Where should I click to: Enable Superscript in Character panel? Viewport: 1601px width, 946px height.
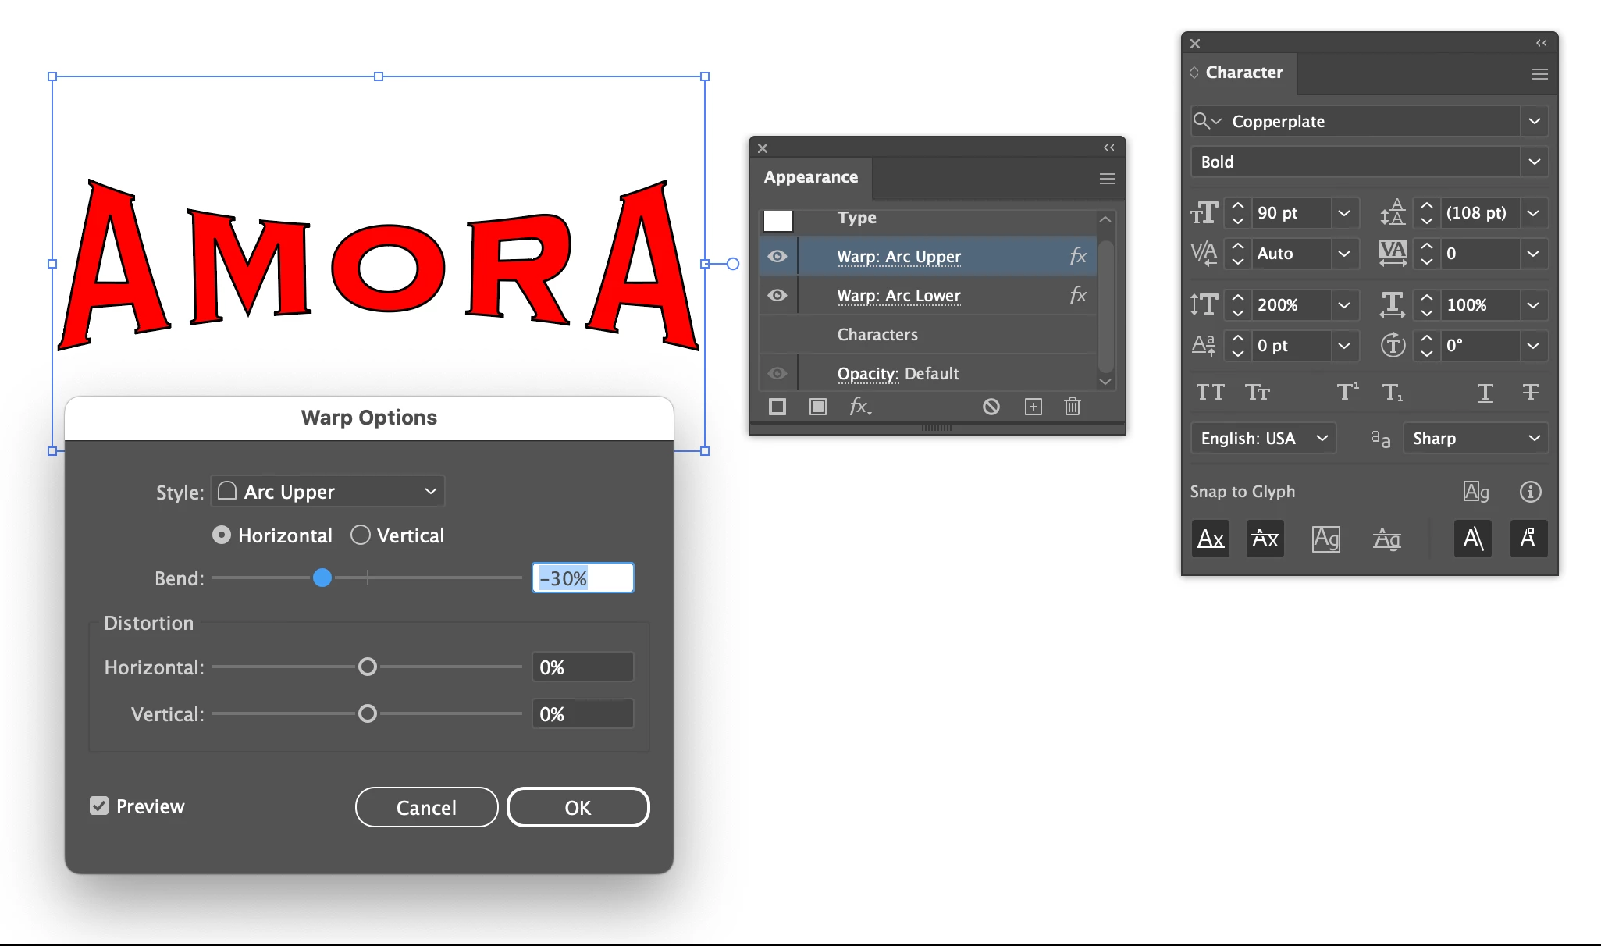tap(1347, 392)
